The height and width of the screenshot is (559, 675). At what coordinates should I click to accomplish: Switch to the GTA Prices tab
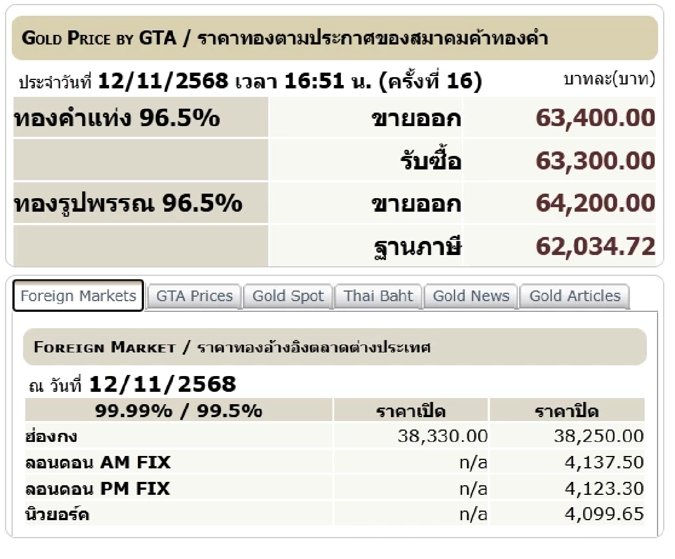[x=193, y=296]
